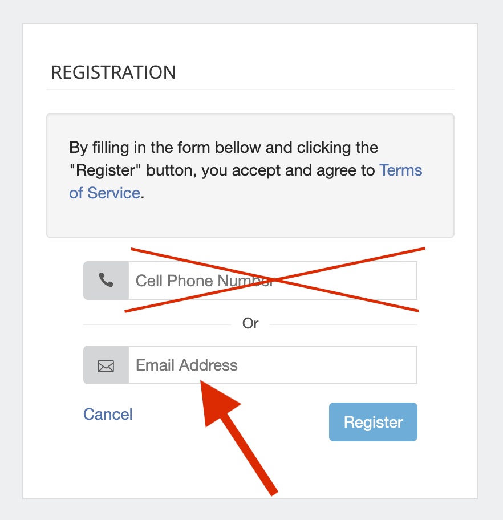Open the Terms of Service link
Image resolution: width=503 pixels, height=520 pixels.
click(400, 170)
